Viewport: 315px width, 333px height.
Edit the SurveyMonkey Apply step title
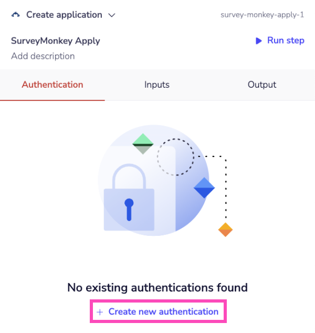55,40
